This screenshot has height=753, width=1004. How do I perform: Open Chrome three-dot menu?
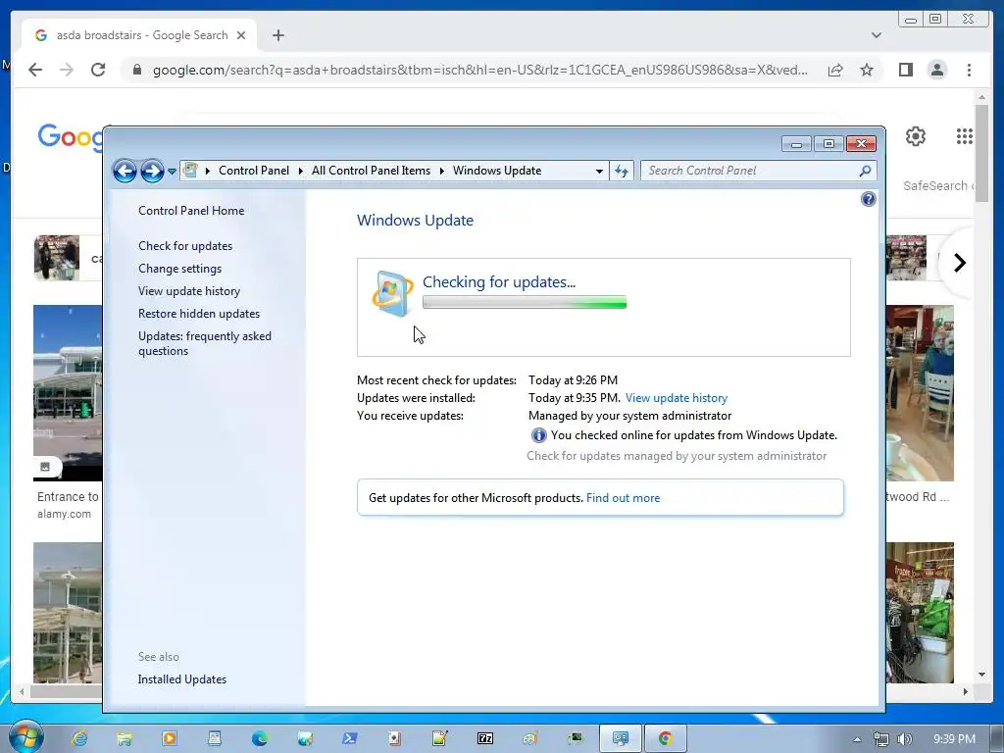(969, 70)
